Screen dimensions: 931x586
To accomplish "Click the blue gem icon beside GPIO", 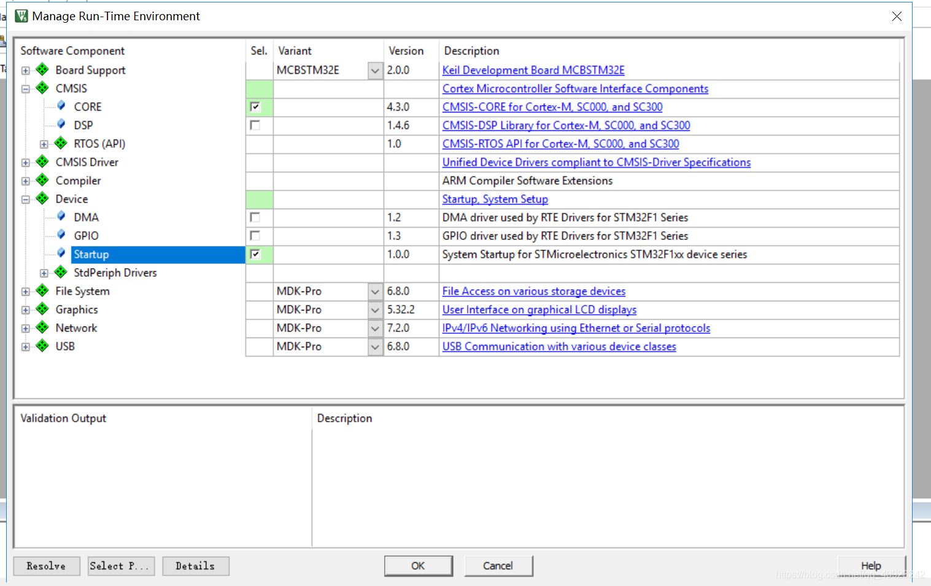I will (61, 234).
